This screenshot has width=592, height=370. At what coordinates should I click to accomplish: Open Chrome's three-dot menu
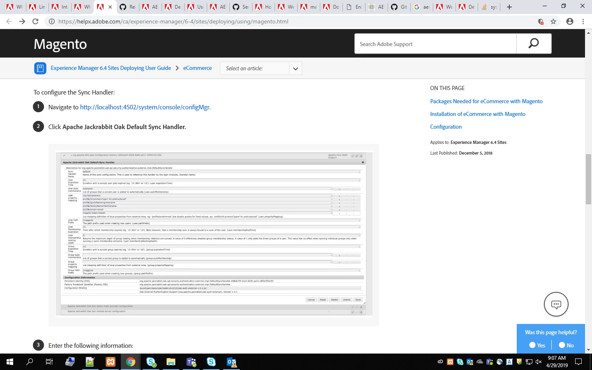click(x=583, y=21)
